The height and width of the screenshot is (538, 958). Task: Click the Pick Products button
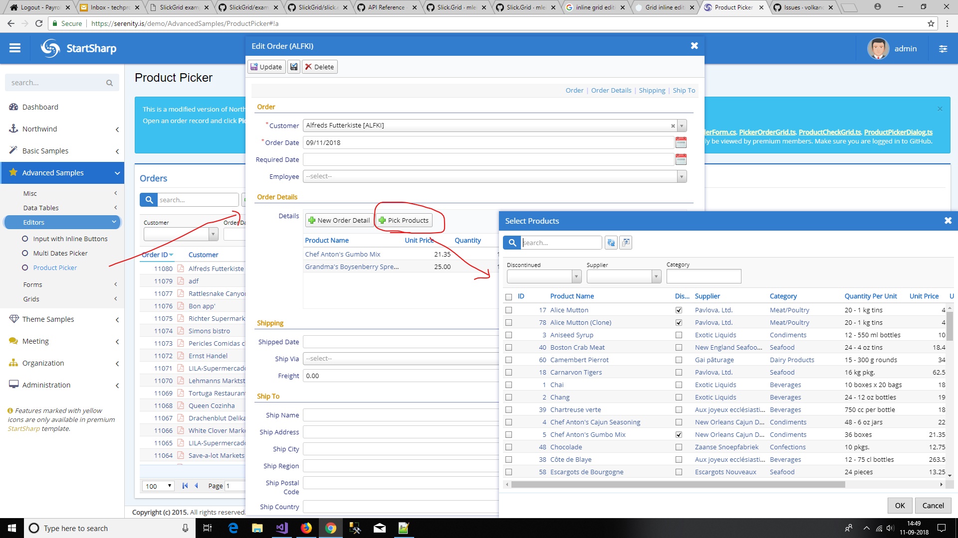[x=404, y=220]
